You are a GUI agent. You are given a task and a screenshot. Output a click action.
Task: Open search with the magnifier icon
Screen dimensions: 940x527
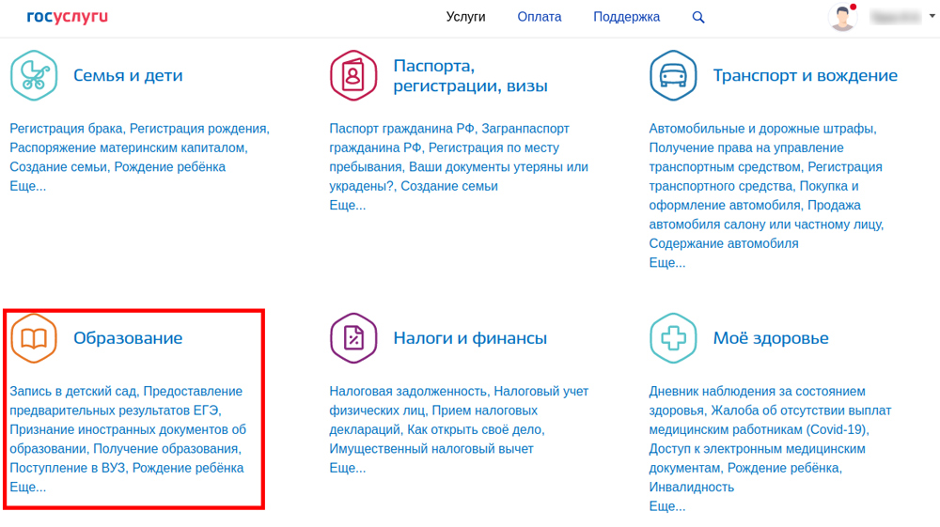(x=698, y=17)
